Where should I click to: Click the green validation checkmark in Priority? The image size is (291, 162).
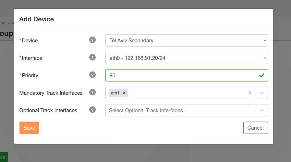pos(261,75)
